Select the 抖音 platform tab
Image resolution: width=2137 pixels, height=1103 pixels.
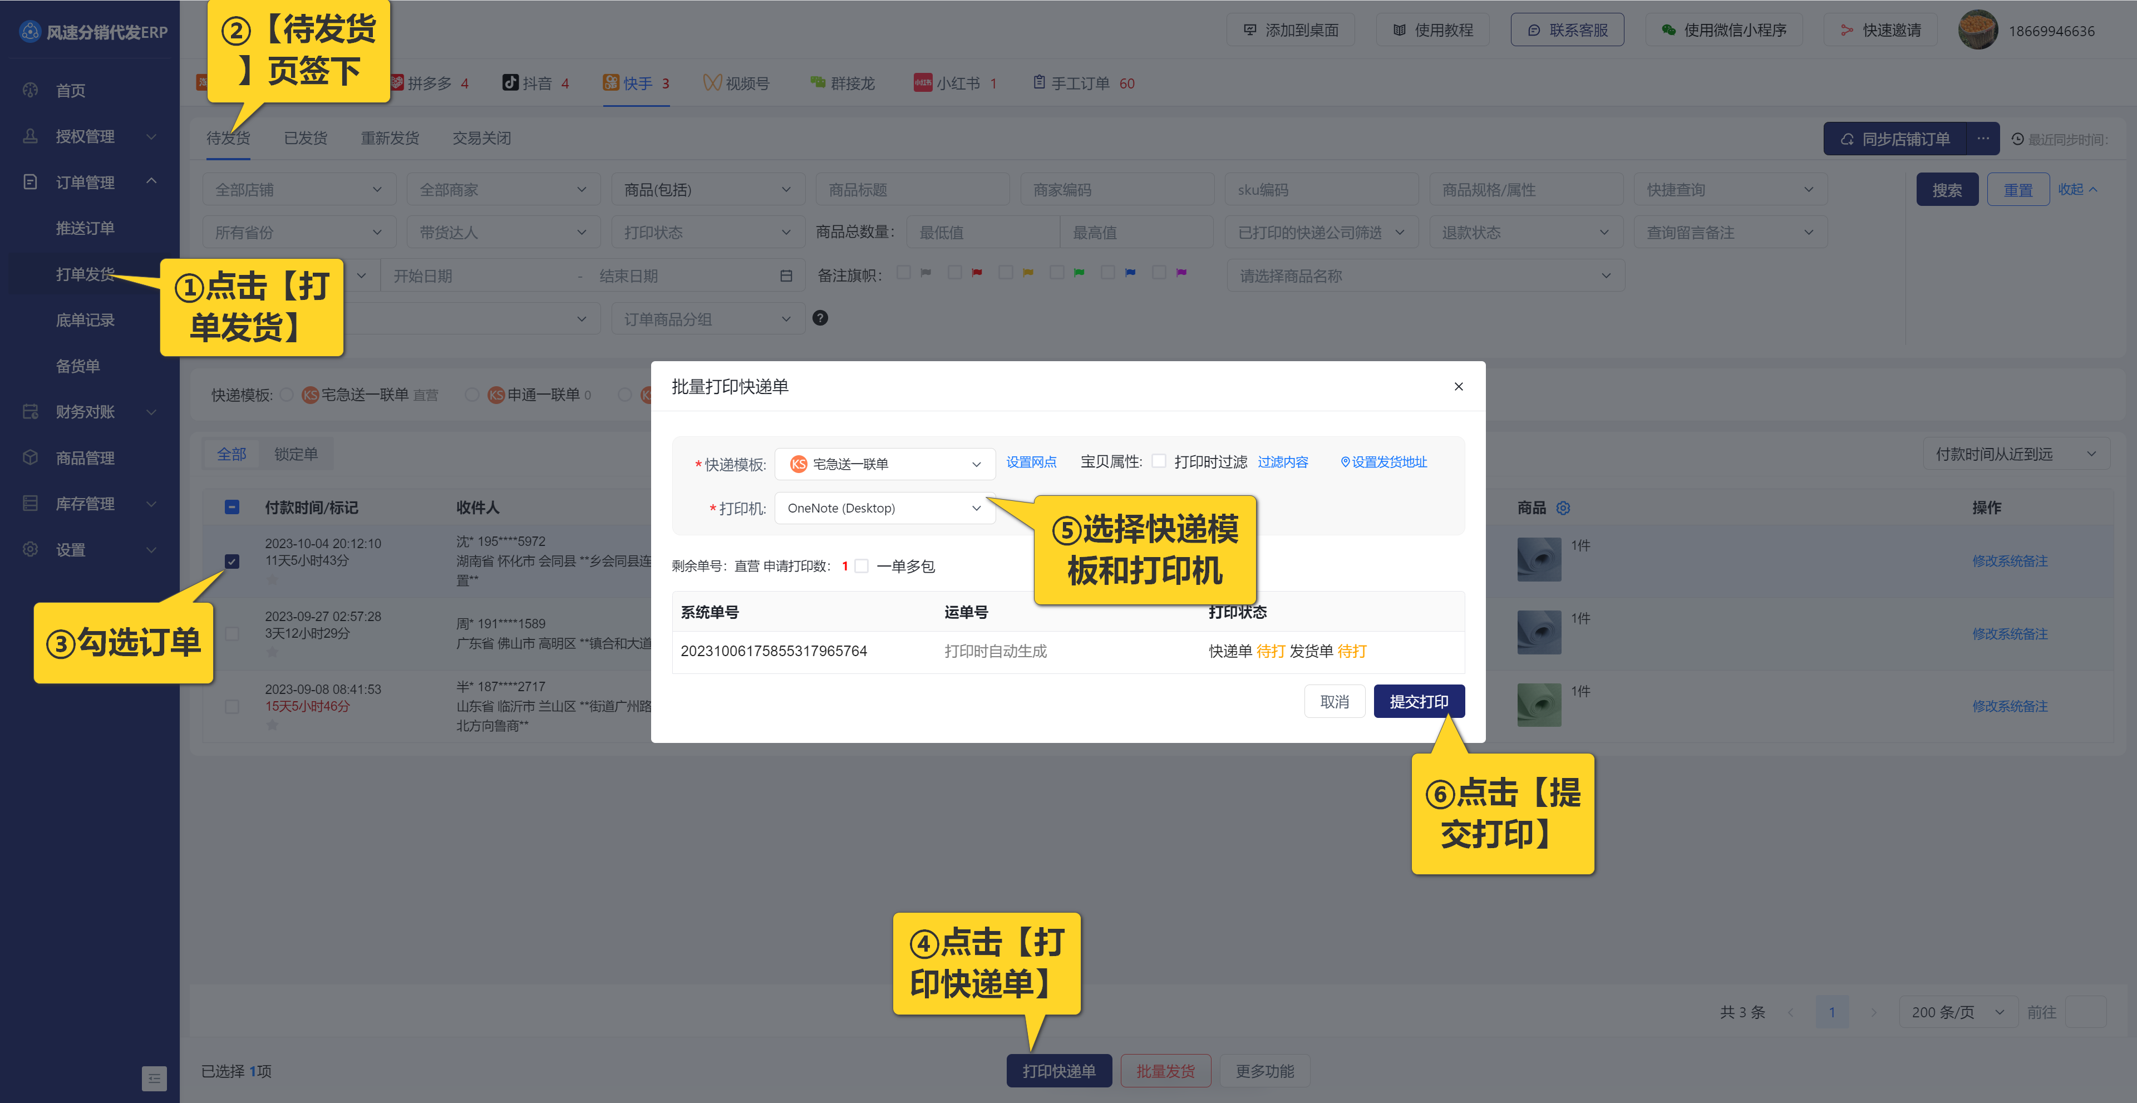coord(535,83)
